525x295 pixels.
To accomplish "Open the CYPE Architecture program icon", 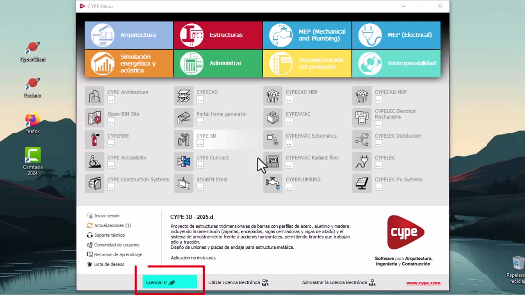I will 95,96.
